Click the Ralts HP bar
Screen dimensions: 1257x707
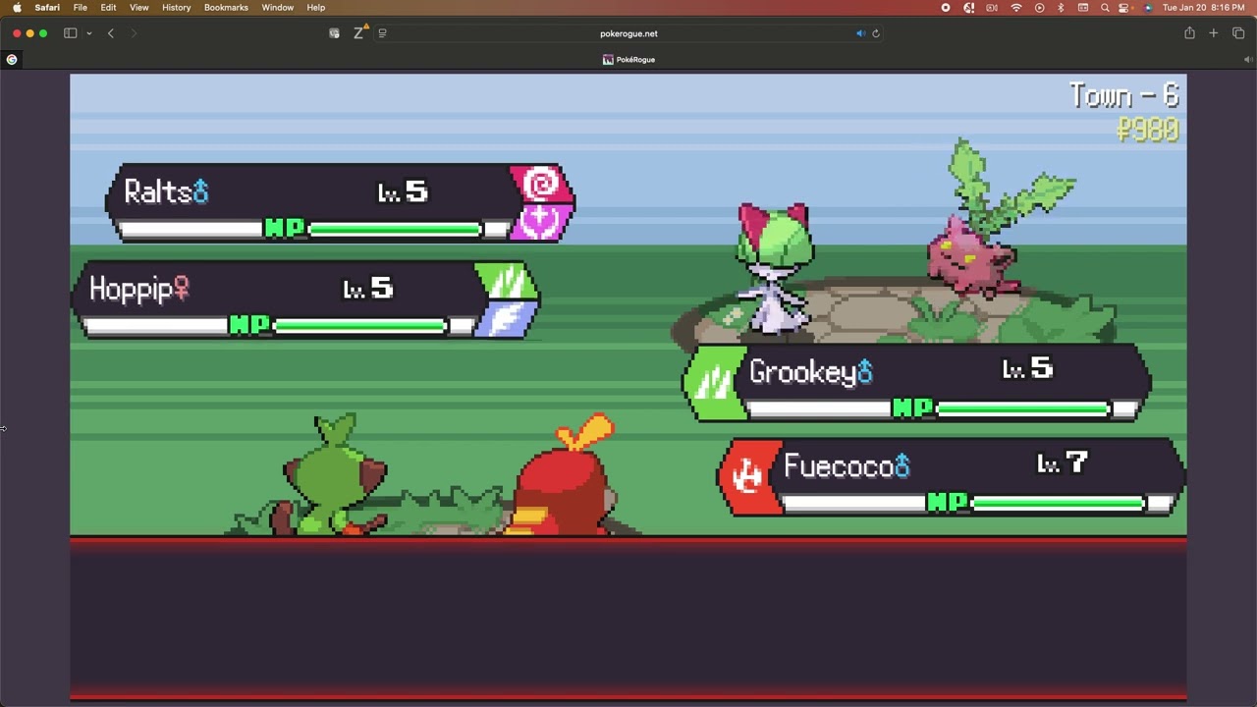tap(395, 229)
